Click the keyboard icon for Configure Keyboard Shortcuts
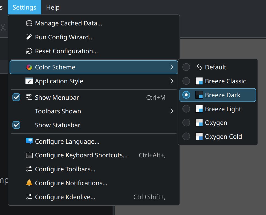Viewport: 266px width, 215px height. click(x=29, y=155)
